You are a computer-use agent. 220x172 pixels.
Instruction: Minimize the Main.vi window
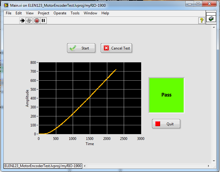click(190, 4)
